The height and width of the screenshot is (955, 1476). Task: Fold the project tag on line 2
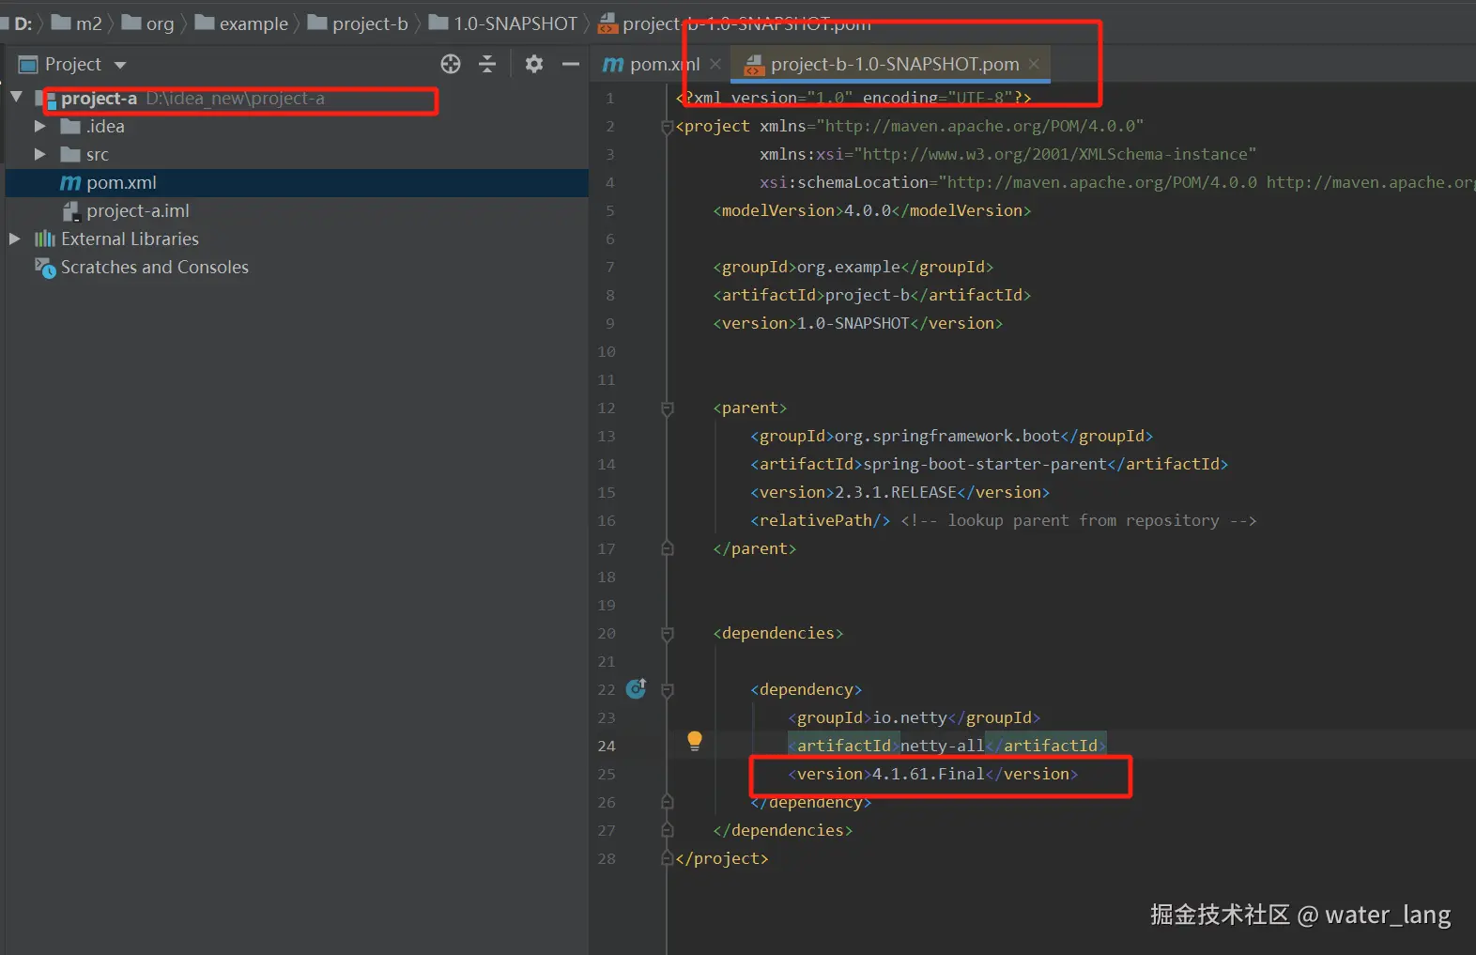click(x=668, y=127)
